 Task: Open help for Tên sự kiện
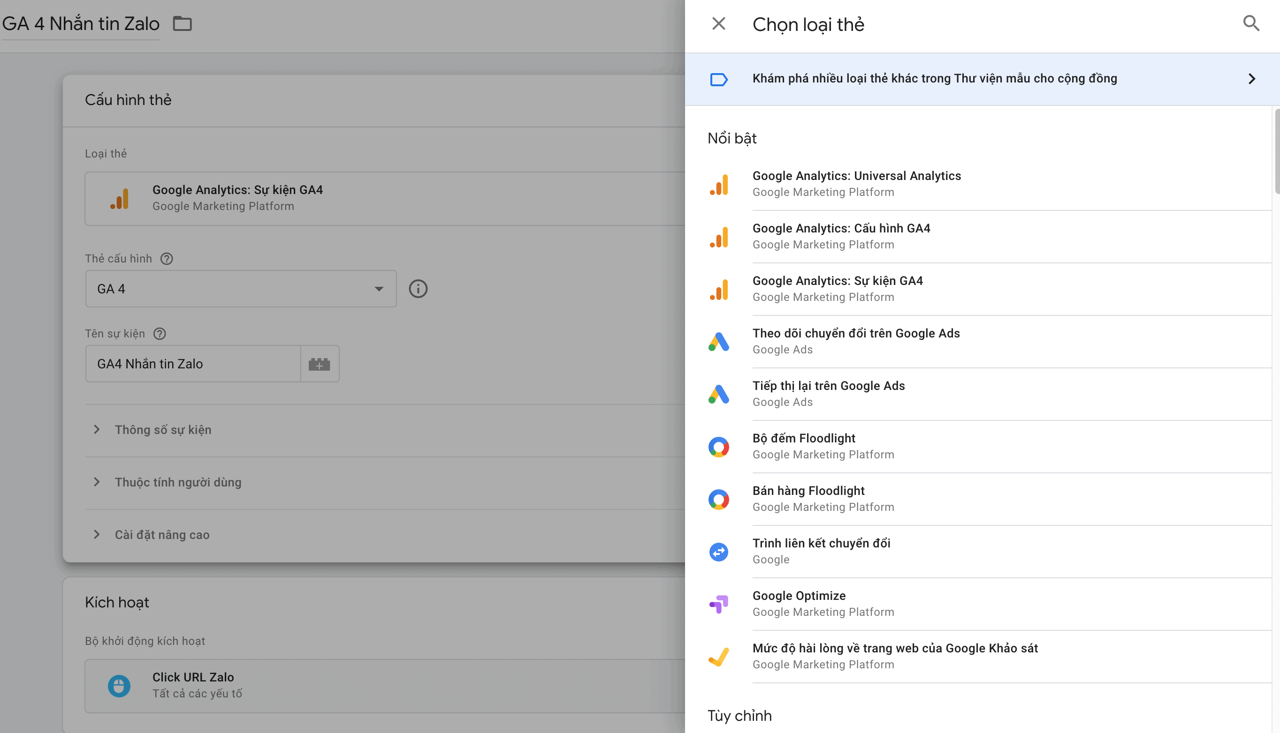tap(160, 334)
